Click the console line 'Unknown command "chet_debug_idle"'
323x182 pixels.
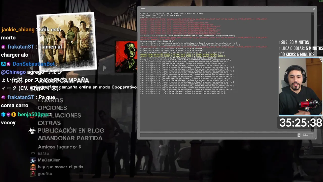(x=157, y=41)
